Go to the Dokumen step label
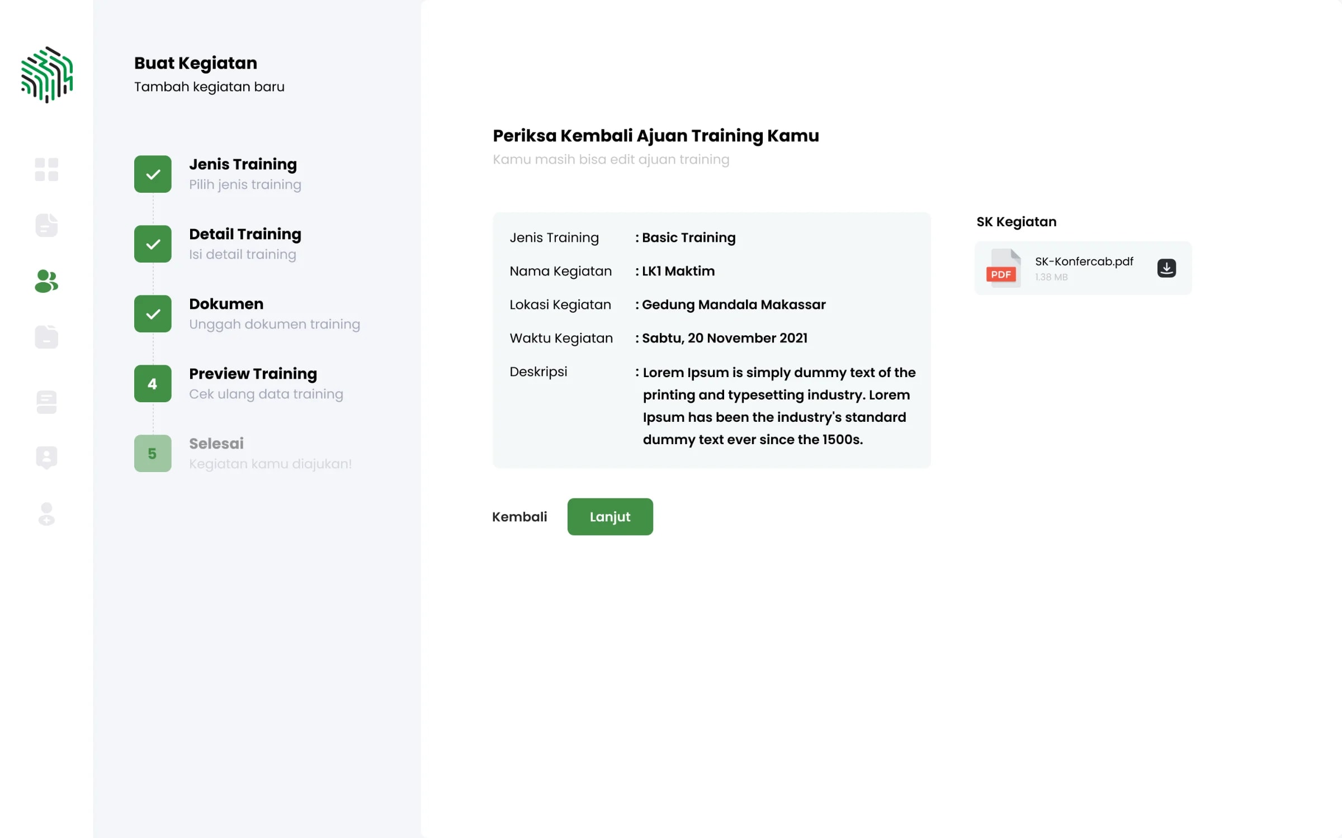This screenshot has width=1342, height=838. point(226,304)
